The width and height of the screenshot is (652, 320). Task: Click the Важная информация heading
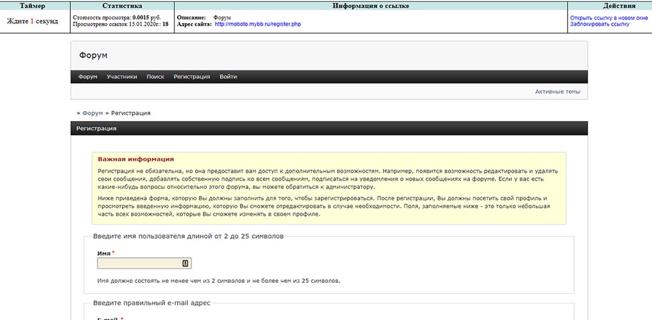pos(136,159)
